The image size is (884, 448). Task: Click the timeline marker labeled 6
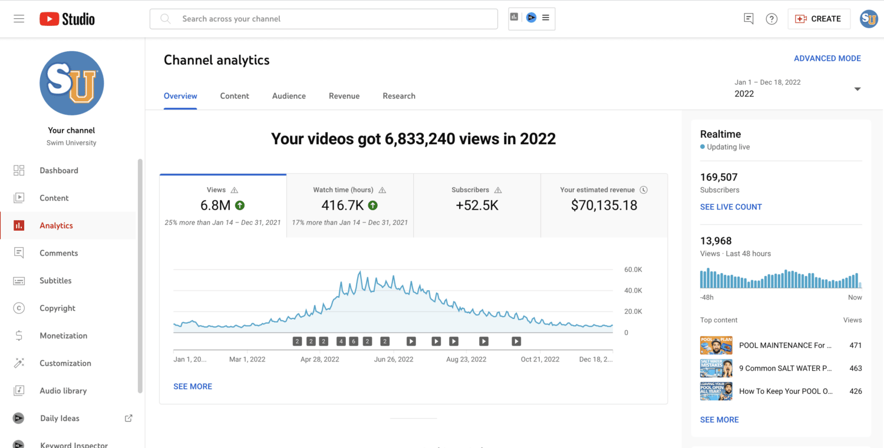354,341
